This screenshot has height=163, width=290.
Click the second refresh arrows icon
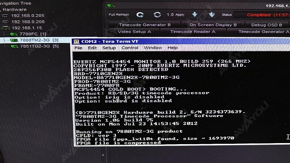click(157, 15)
